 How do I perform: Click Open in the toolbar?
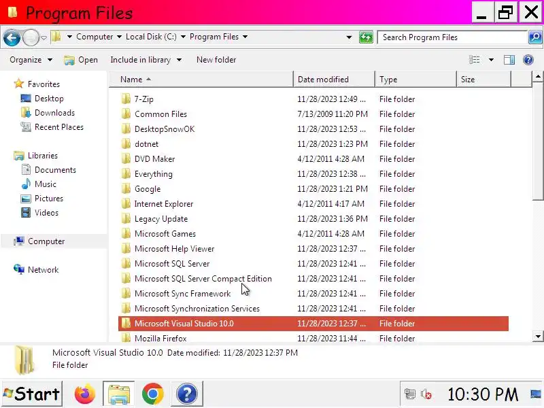click(81, 60)
